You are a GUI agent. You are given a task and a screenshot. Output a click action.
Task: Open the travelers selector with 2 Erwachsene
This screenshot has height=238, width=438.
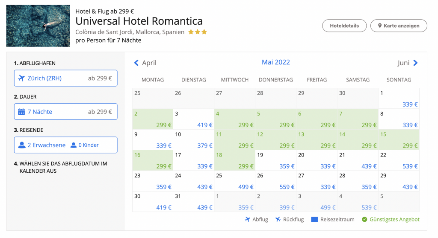pos(65,145)
